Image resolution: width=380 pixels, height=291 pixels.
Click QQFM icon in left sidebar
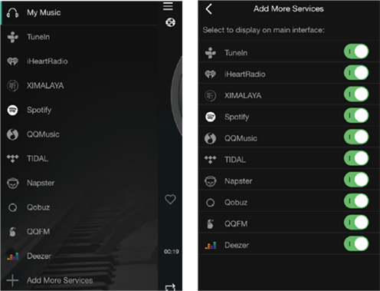[x=13, y=232]
